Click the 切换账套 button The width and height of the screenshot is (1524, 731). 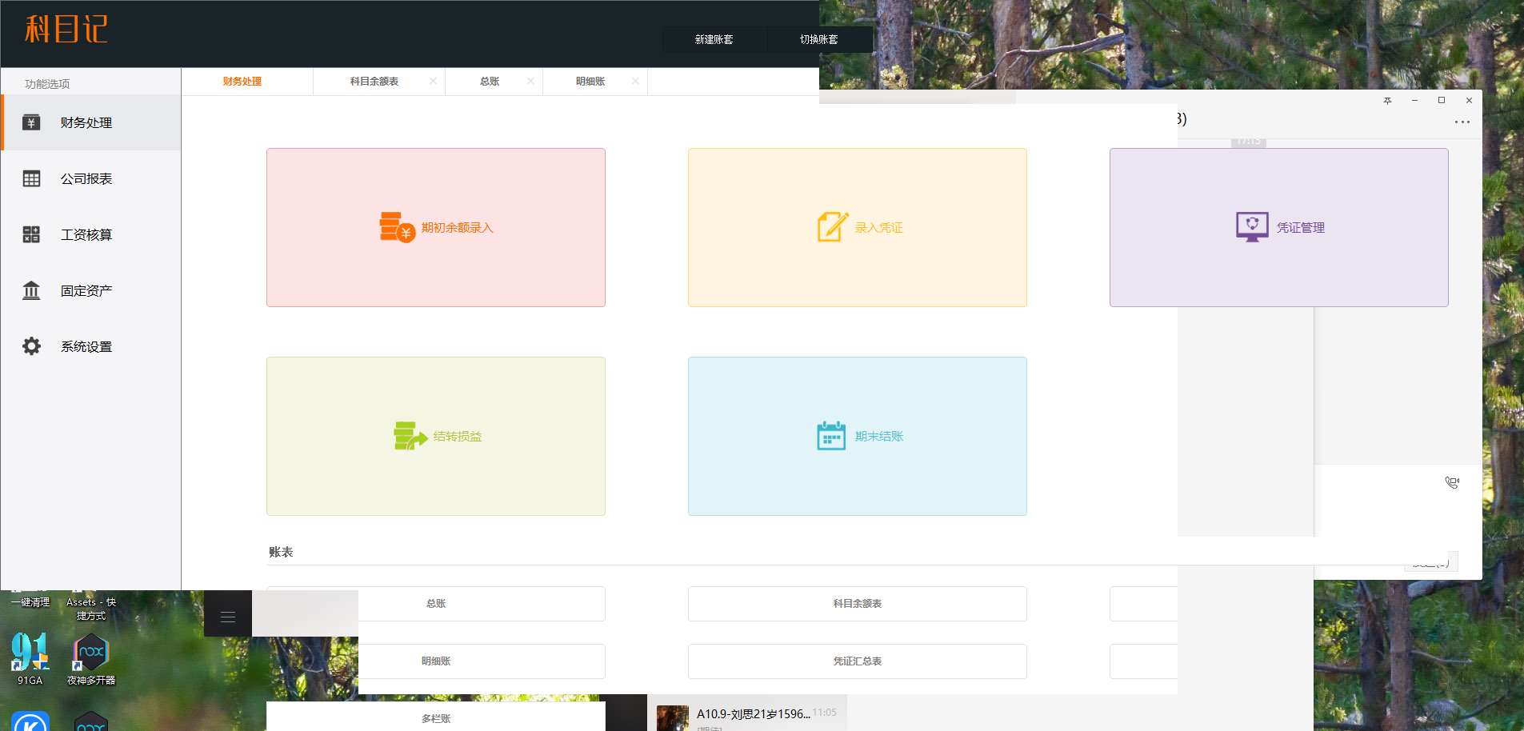point(819,39)
